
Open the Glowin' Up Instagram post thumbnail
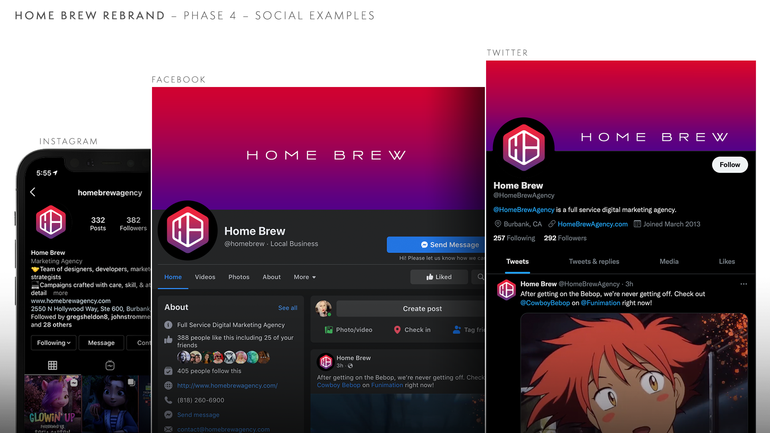[x=53, y=404]
